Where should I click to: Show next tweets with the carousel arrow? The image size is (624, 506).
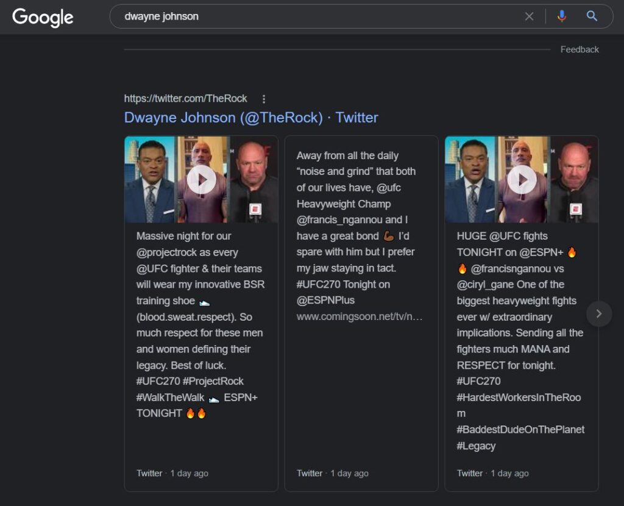tap(599, 314)
